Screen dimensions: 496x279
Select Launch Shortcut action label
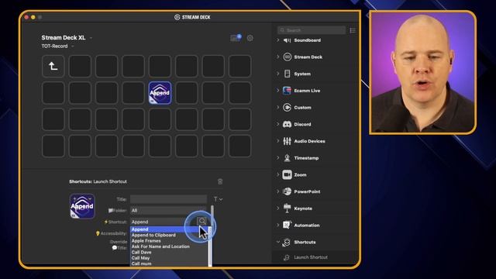pos(311,257)
